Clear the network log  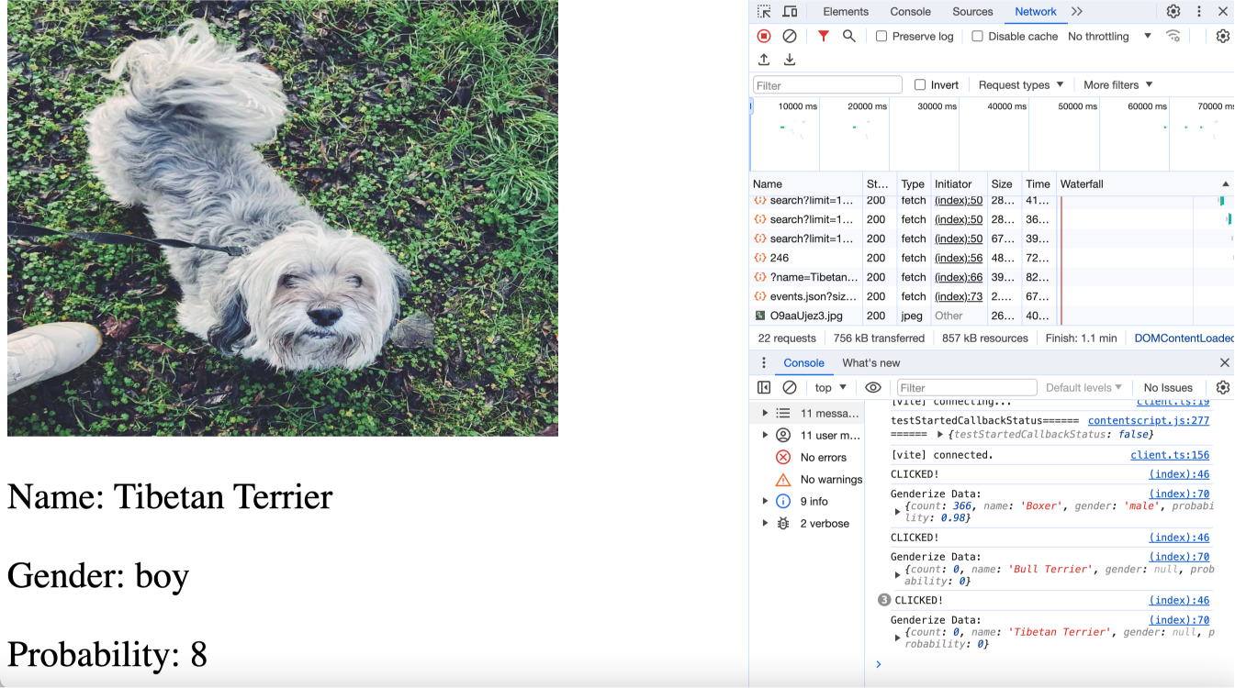click(x=790, y=36)
